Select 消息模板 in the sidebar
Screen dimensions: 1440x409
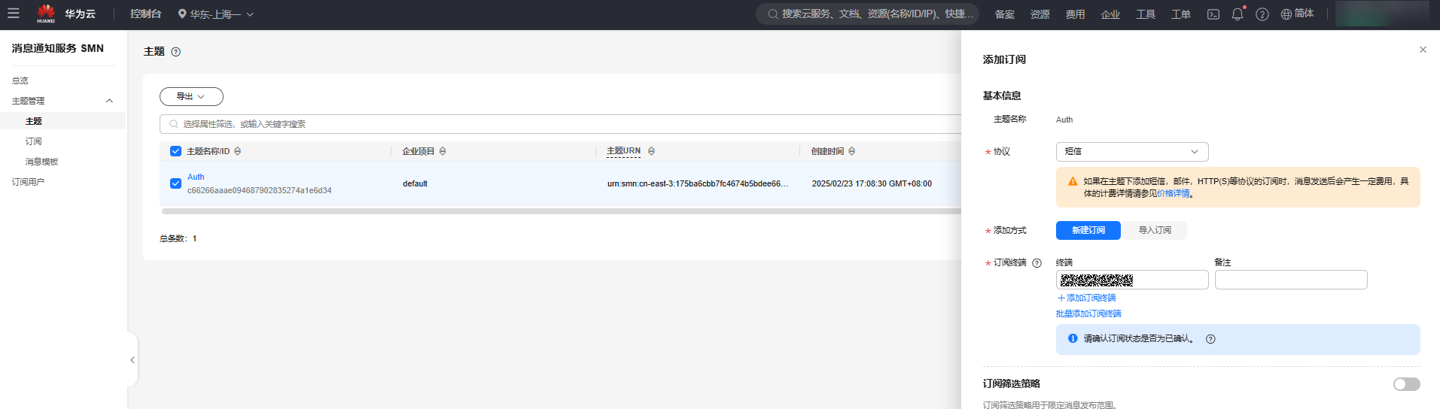click(x=41, y=162)
